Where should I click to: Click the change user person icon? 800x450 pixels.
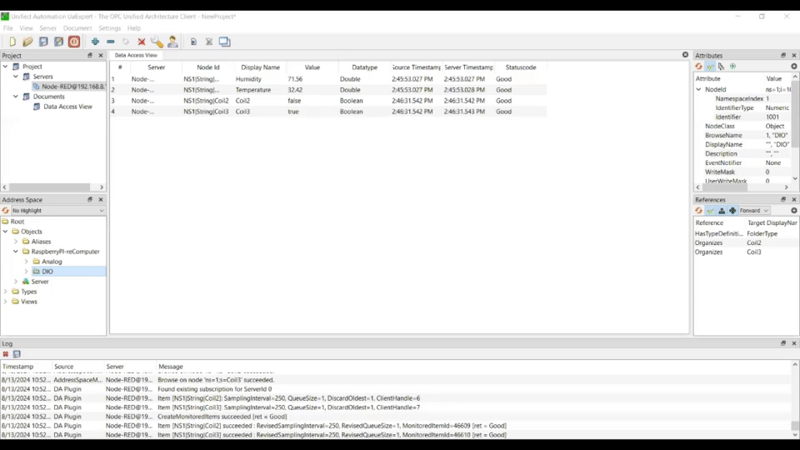(172, 42)
